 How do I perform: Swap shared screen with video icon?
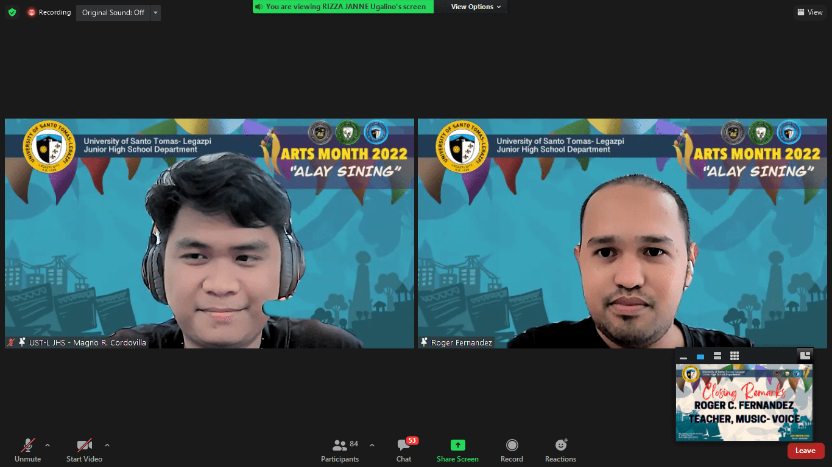(805, 356)
